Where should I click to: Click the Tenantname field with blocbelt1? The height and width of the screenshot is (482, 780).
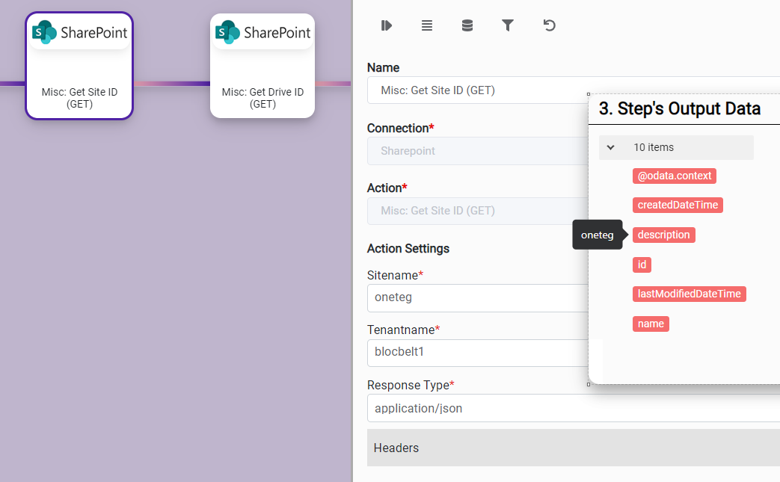tap(477, 352)
